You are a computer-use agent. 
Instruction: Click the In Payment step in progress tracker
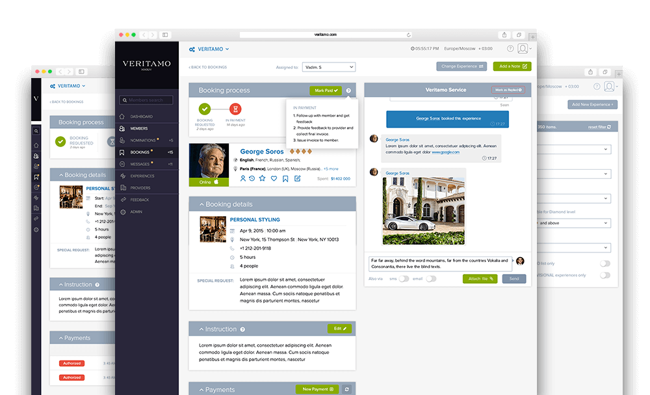[x=236, y=109]
